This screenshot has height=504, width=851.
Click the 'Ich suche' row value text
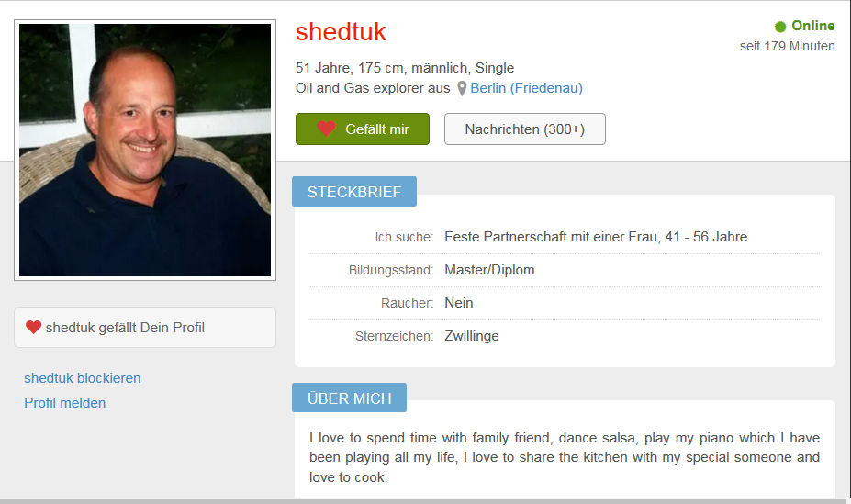(x=596, y=237)
